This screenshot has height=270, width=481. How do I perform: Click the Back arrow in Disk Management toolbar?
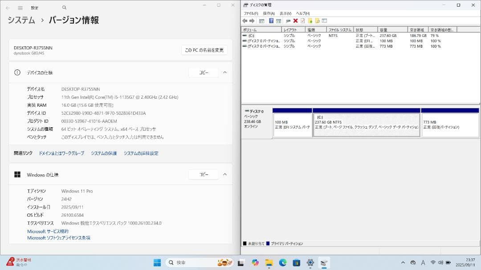click(245, 20)
